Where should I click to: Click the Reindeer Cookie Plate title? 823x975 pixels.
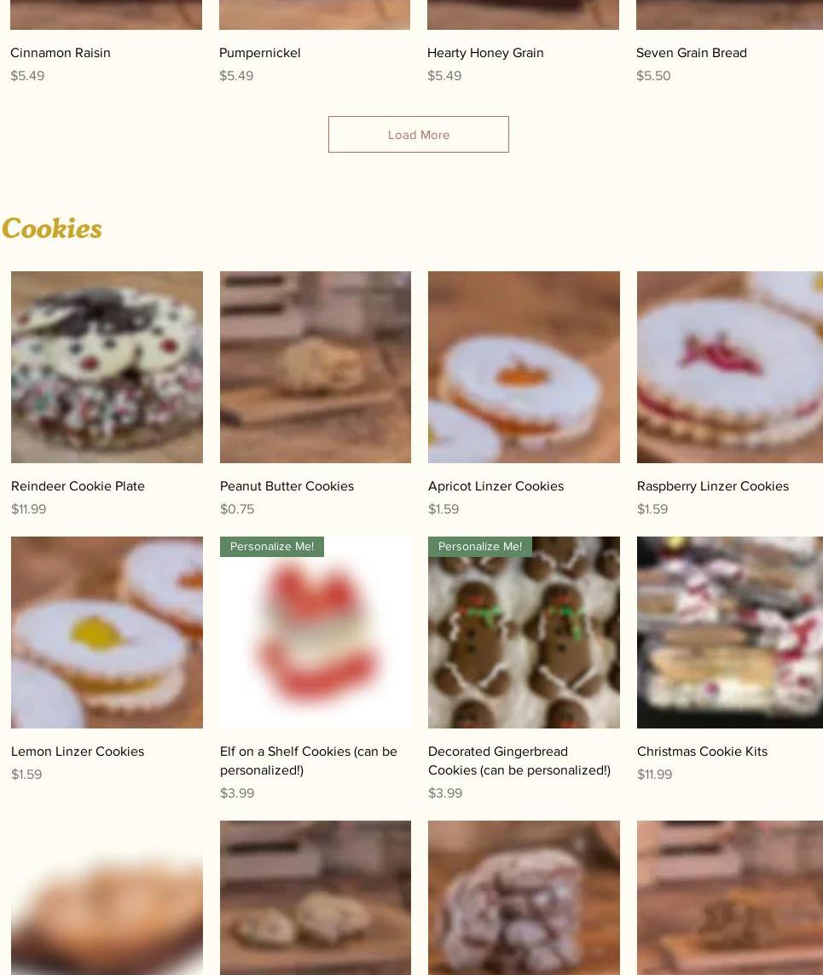78,486
